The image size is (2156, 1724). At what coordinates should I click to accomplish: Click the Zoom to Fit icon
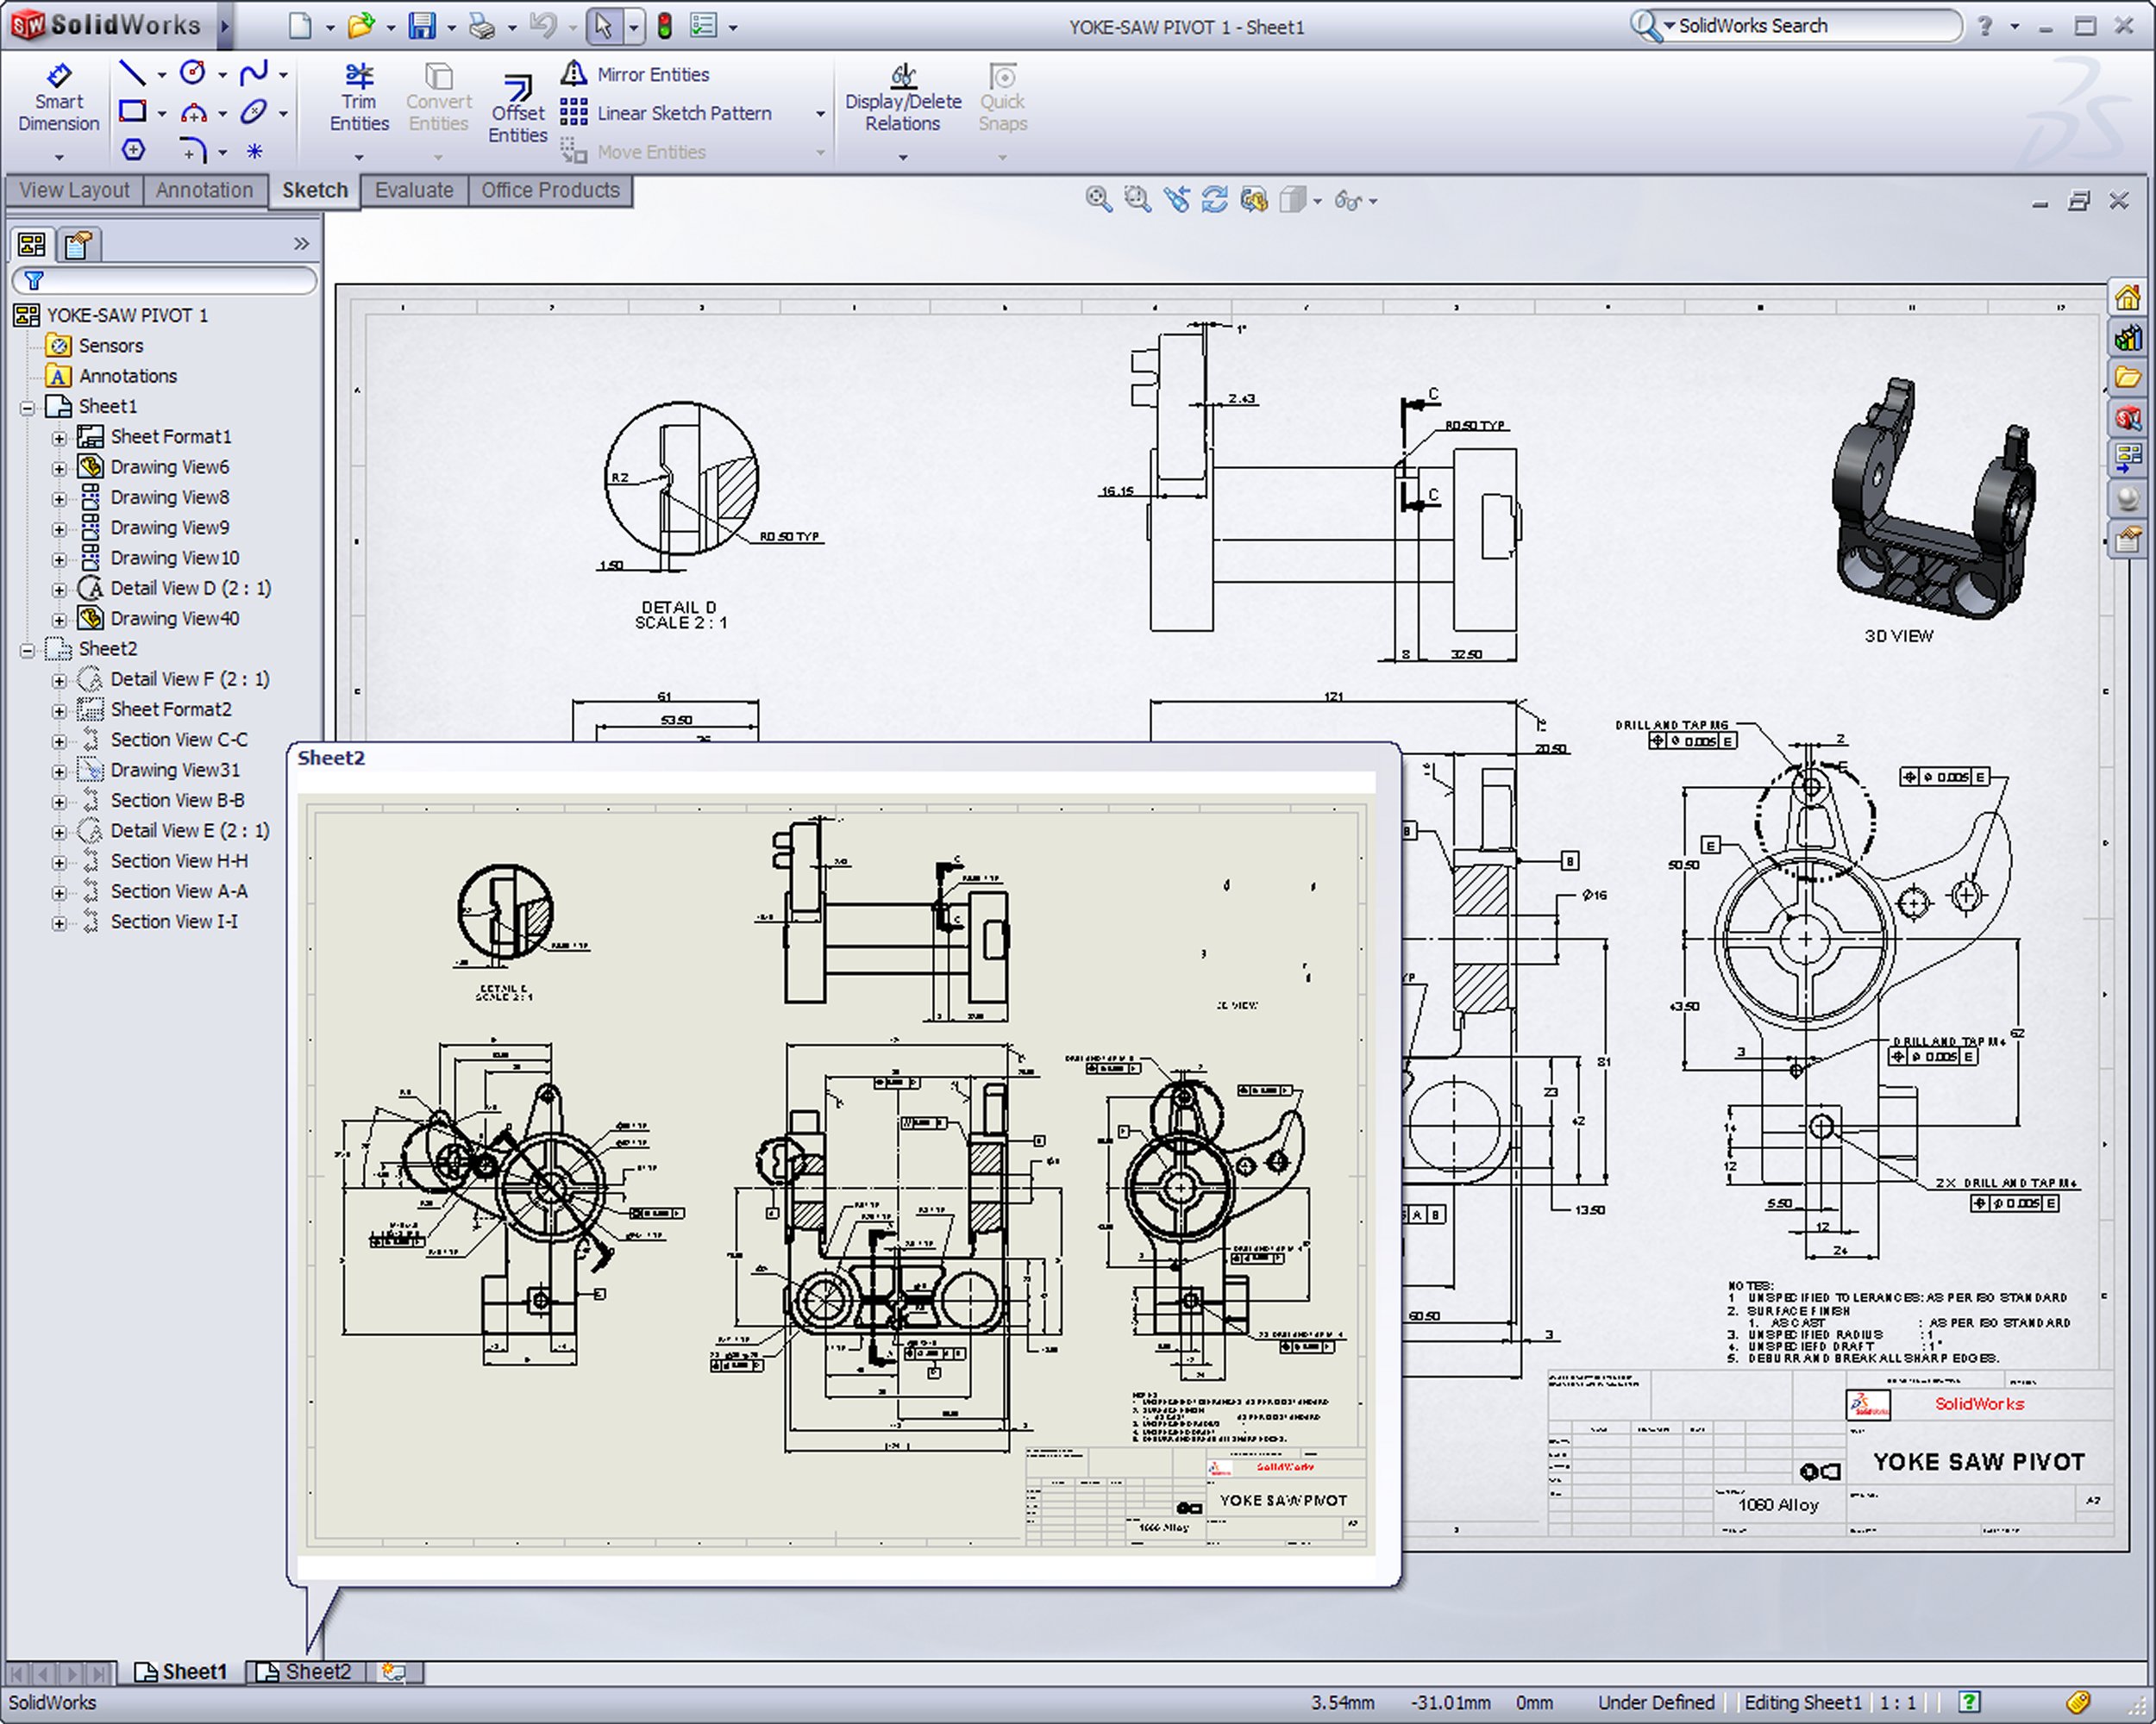click(1098, 200)
